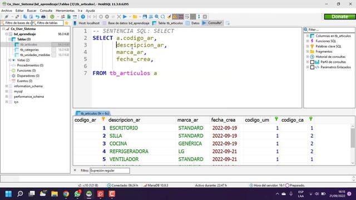356x200 pixels.
Task: Run the query with blue play icon
Action: pyautogui.click(x=125, y=17)
